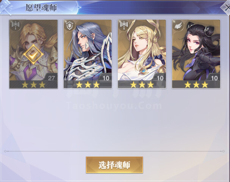
Task: Click the gold checkmark on the blonde hero card
Action: [33, 54]
